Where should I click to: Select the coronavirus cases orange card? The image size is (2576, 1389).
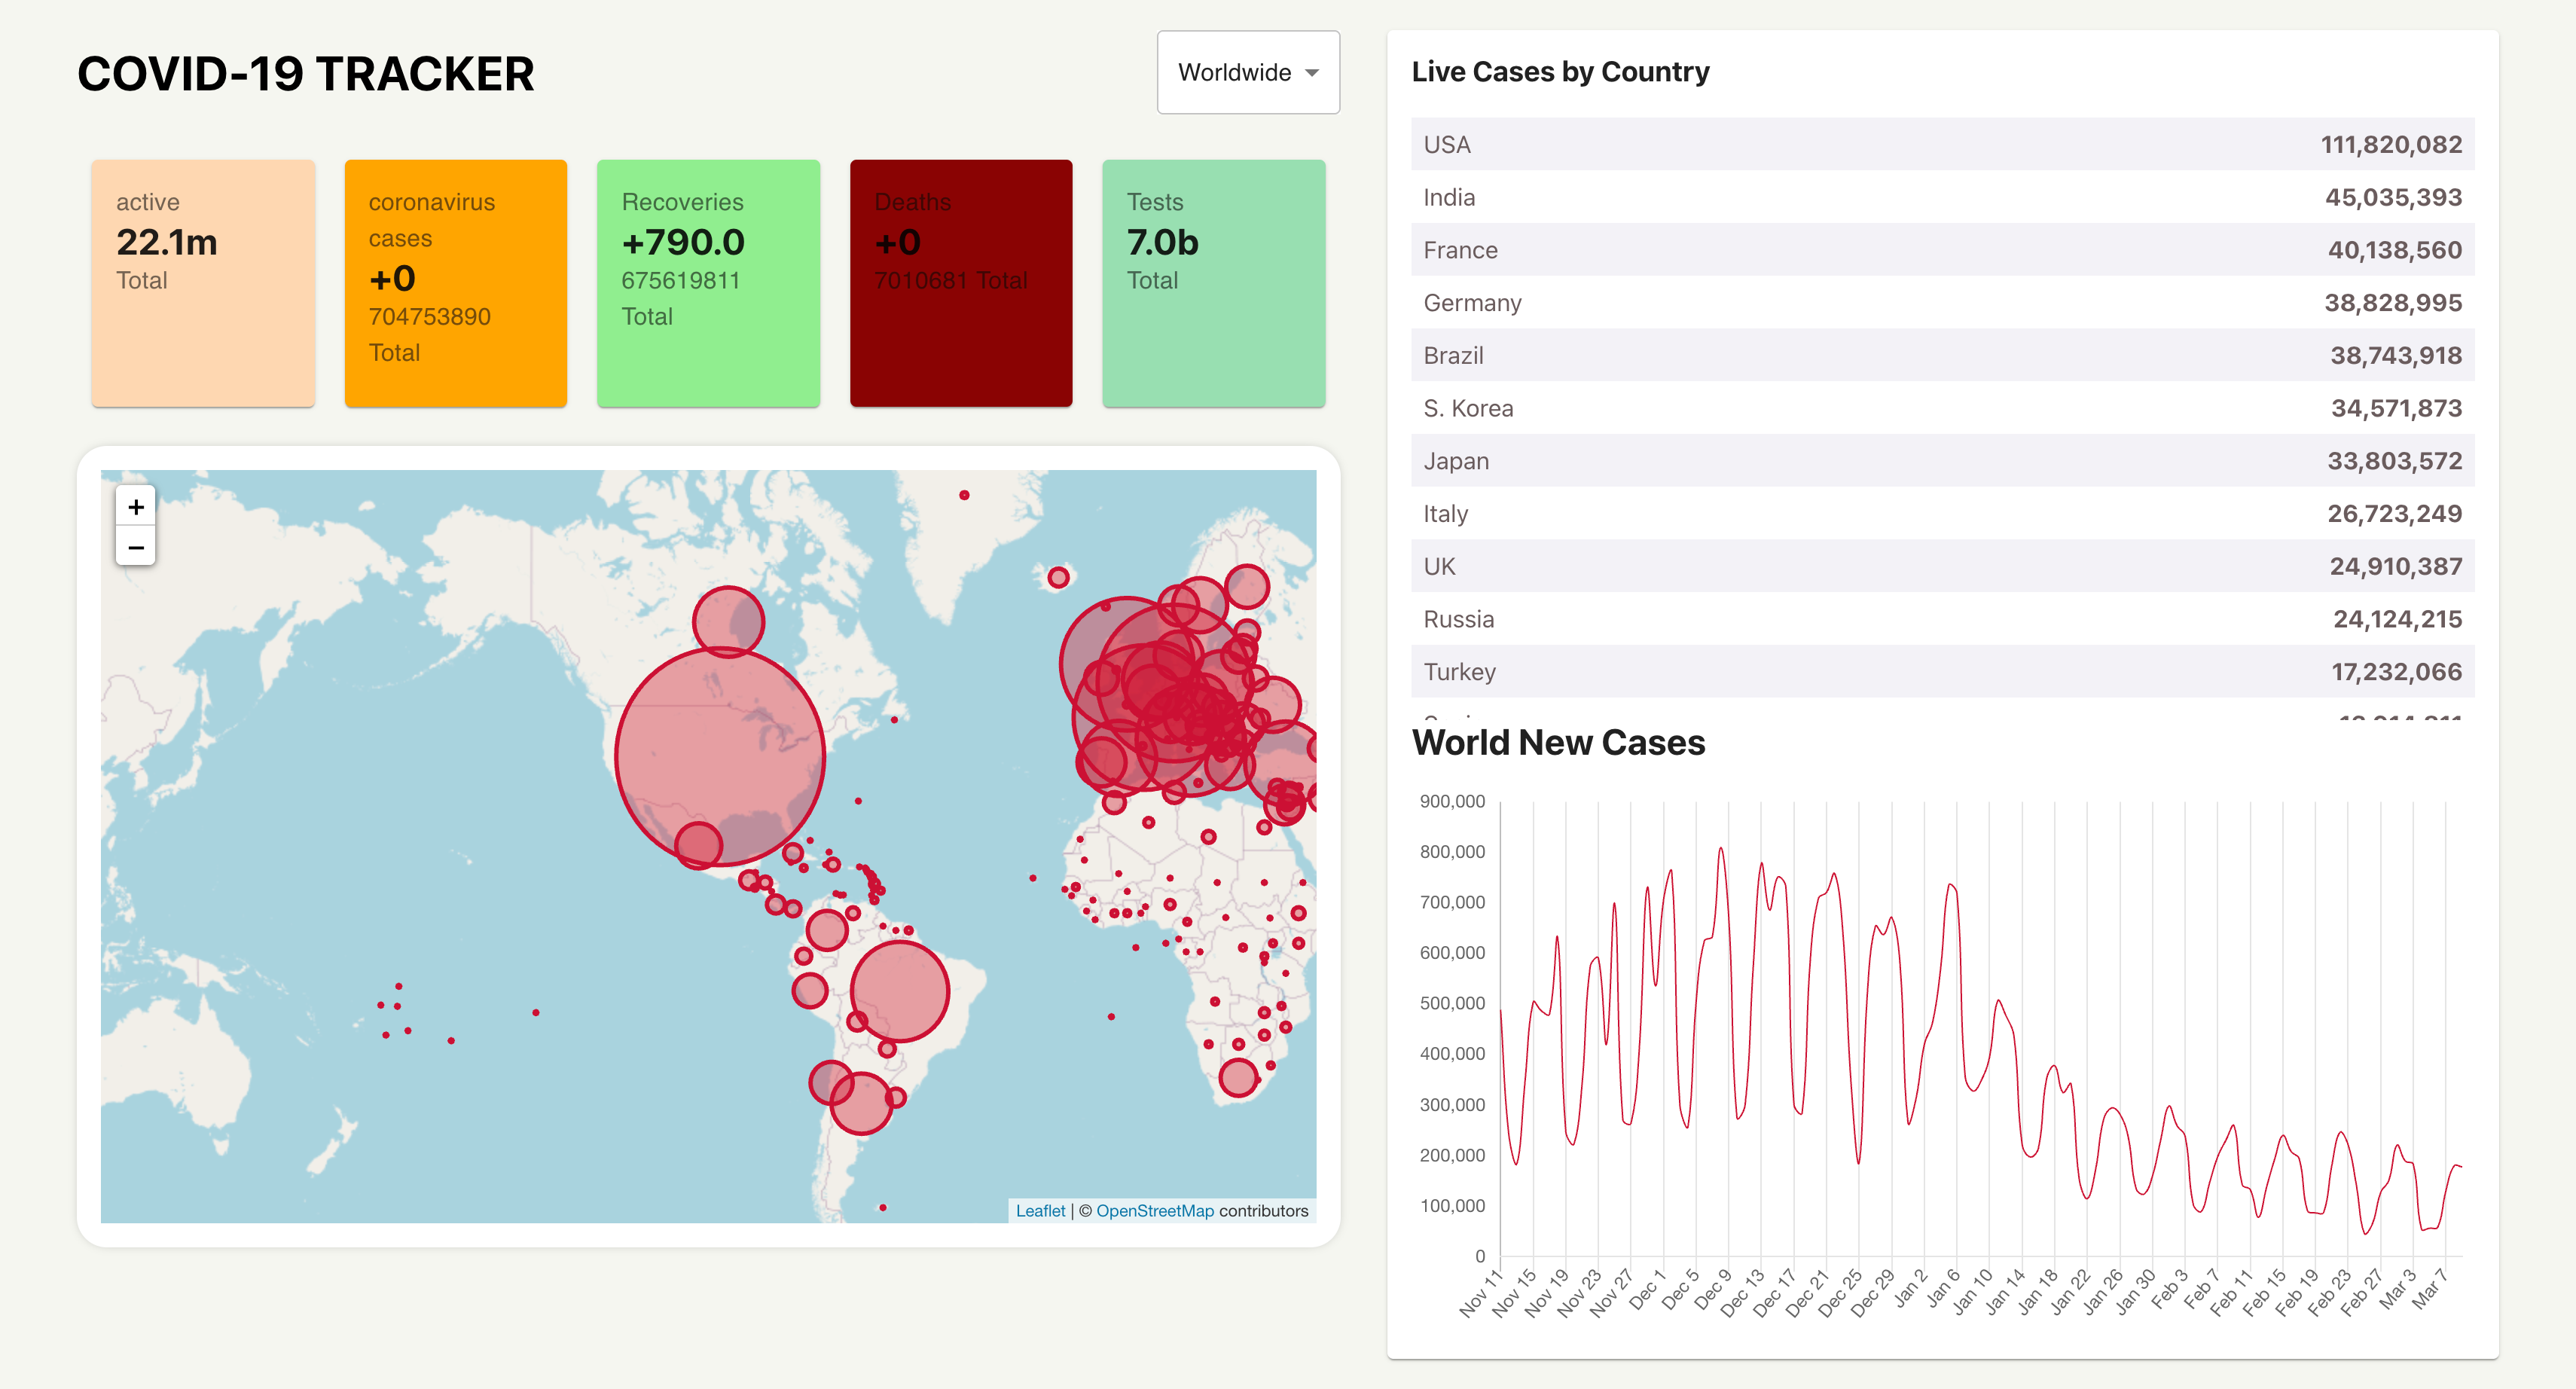pyautogui.click(x=455, y=283)
